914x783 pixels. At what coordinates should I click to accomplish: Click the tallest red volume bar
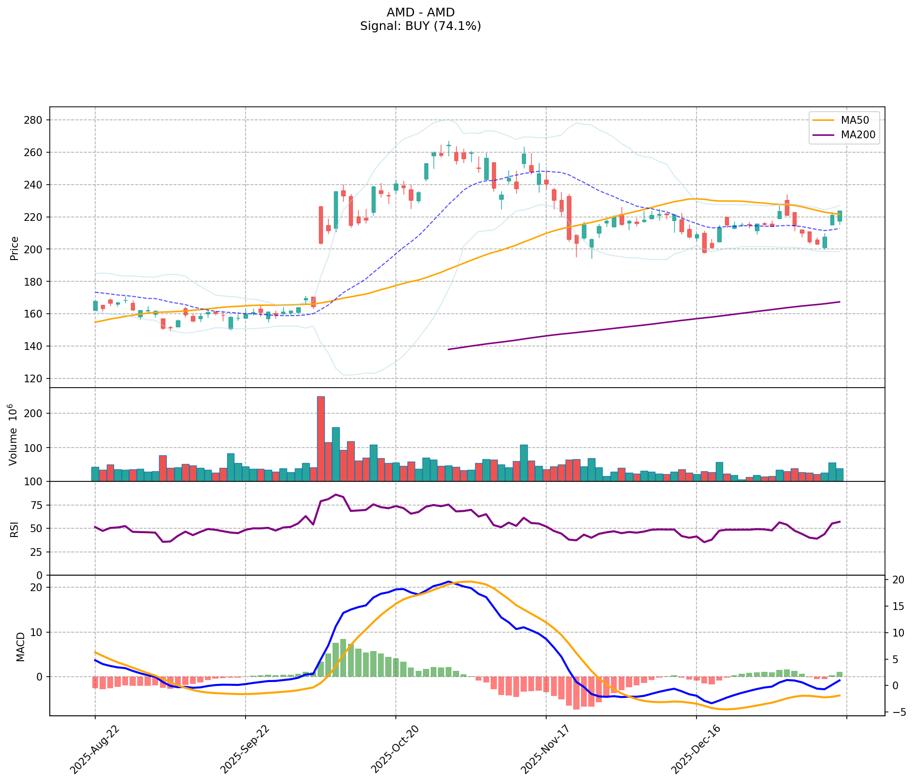(x=321, y=438)
